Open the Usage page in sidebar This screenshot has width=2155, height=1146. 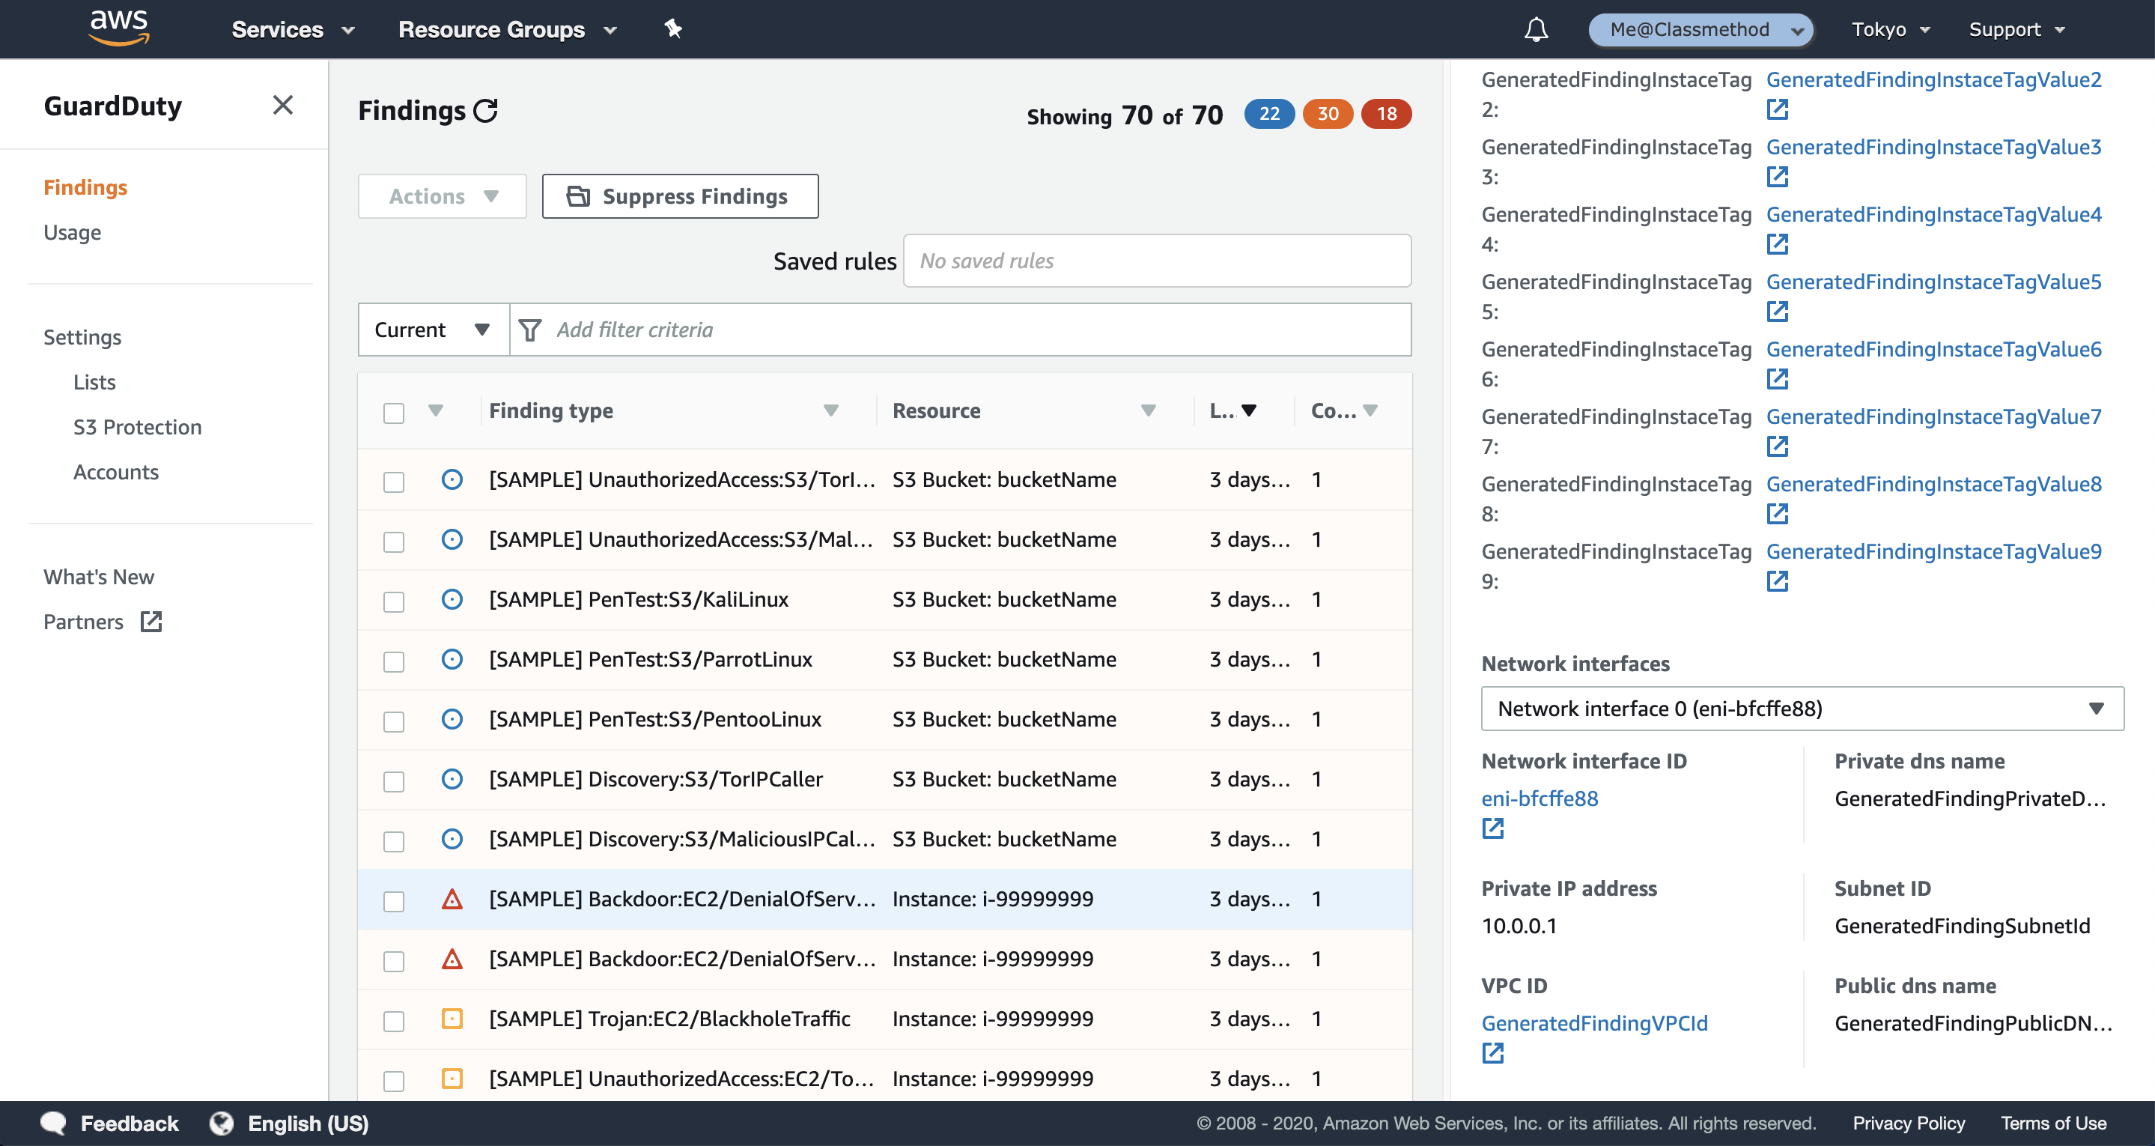click(72, 232)
